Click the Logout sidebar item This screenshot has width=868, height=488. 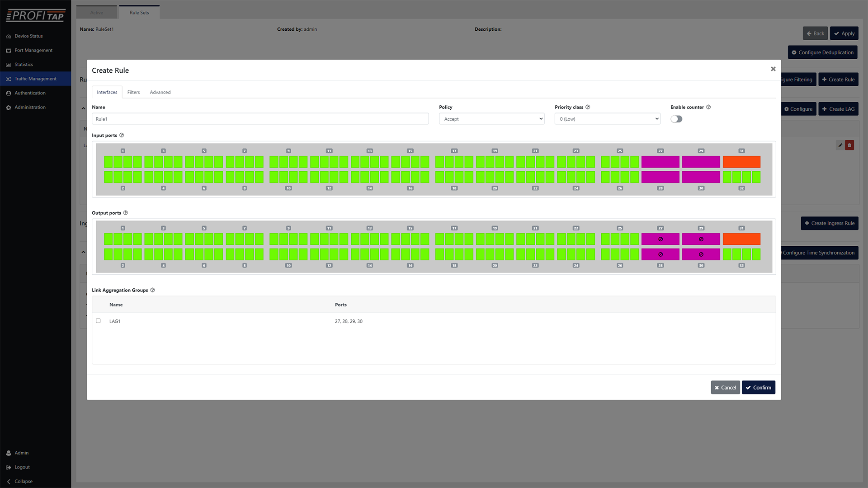(22, 467)
